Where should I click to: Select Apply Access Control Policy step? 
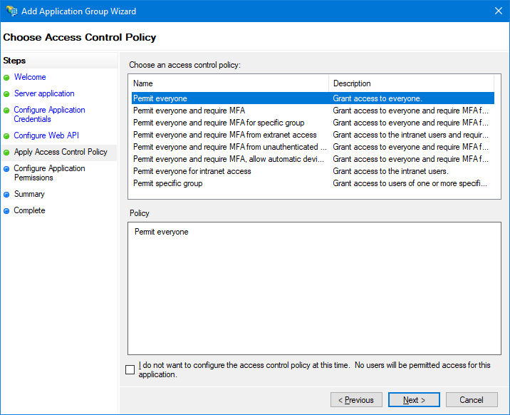tap(61, 152)
